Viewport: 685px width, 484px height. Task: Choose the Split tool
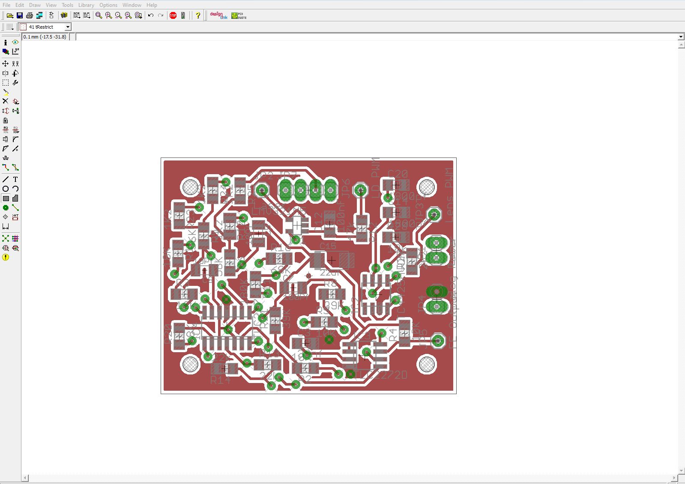pos(6,148)
